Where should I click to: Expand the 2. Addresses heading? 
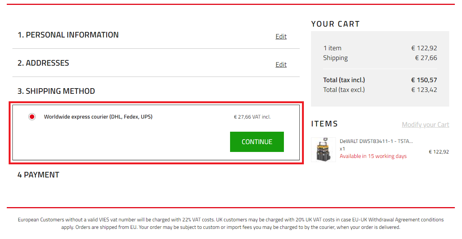(x=43, y=63)
